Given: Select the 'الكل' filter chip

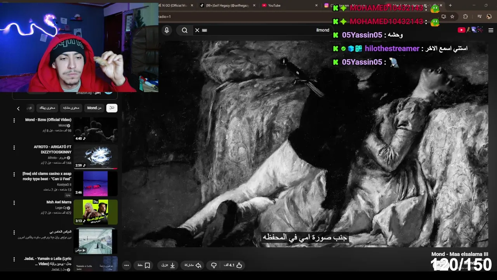Looking at the screenshot, I should (112, 108).
